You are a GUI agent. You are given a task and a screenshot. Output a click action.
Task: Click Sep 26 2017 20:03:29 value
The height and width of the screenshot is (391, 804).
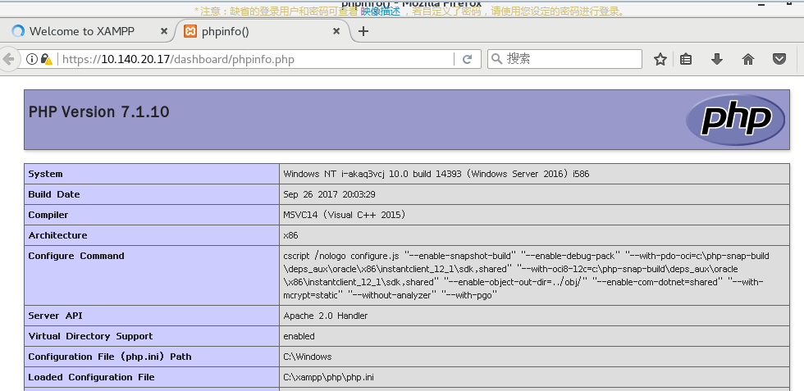point(331,194)
